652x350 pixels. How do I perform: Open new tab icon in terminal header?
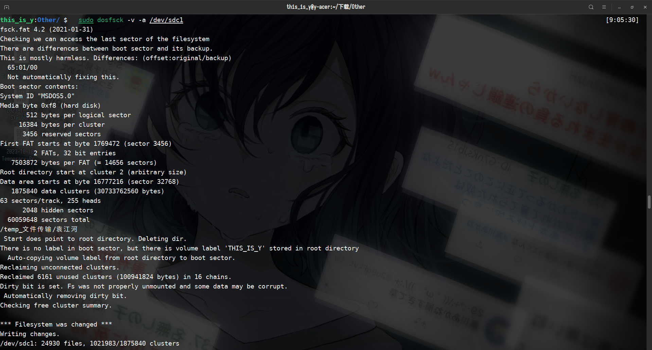point(6,7)
